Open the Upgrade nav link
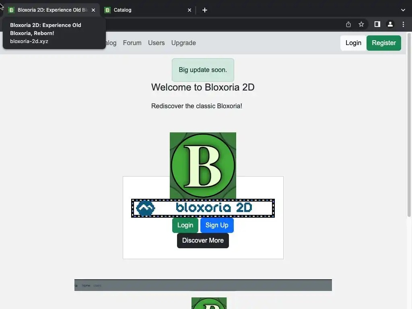Image resolution: width=412 pixels, height=309 pixels. (x=183, y=43)
